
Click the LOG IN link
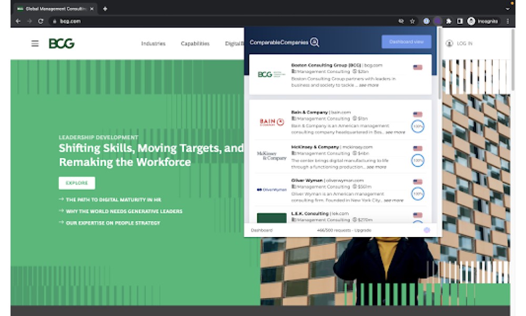[464, 43]
